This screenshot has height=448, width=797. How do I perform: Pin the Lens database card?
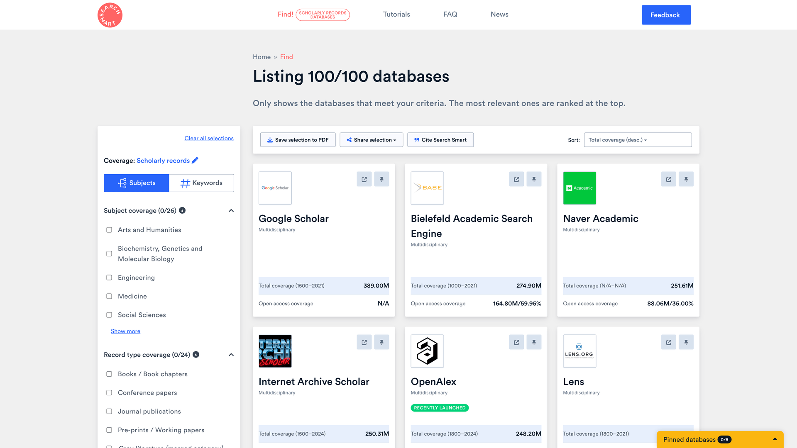pos(686,342)
